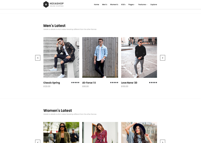Show next Women's Latest products

(x=163, y=142)
